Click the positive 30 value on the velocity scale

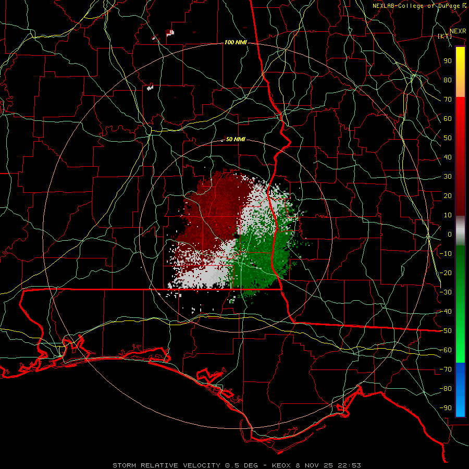coord(448,177)
